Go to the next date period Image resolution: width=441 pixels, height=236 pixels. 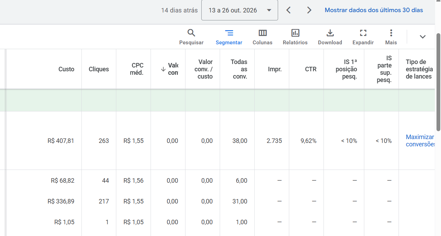pos(309,10)
